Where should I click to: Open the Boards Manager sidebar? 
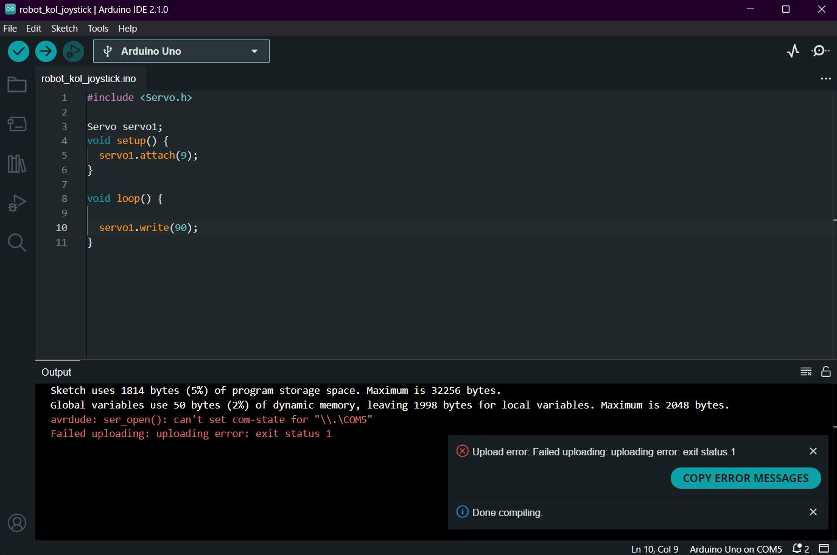click(17, 124)
